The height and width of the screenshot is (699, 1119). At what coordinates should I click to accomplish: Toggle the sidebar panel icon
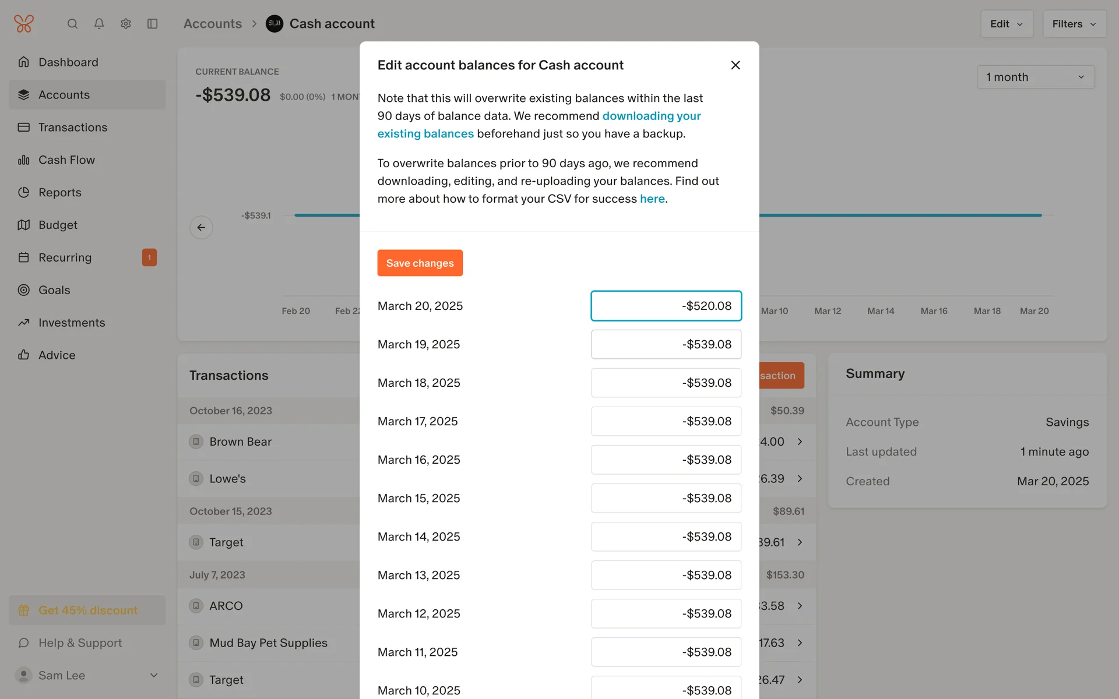[153, 24]
